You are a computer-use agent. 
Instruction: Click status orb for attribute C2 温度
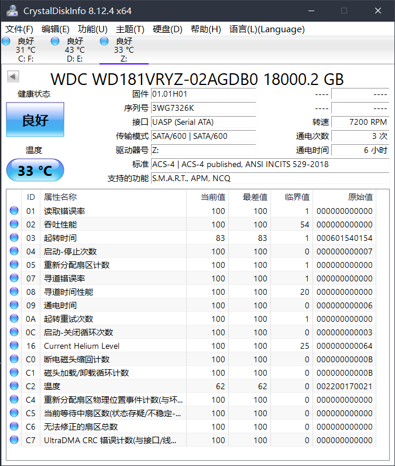tap(14, 386)
